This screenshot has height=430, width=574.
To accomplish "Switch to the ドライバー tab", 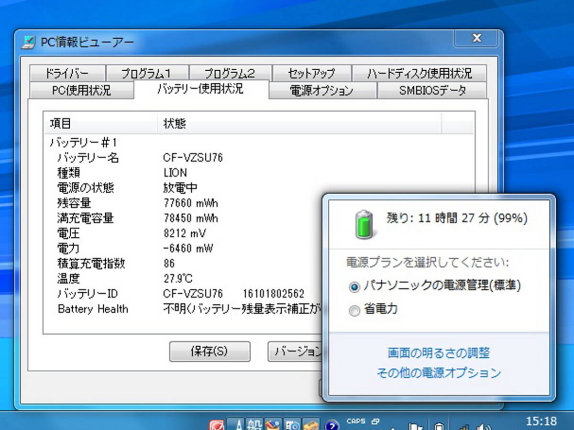I will point(67,73).
